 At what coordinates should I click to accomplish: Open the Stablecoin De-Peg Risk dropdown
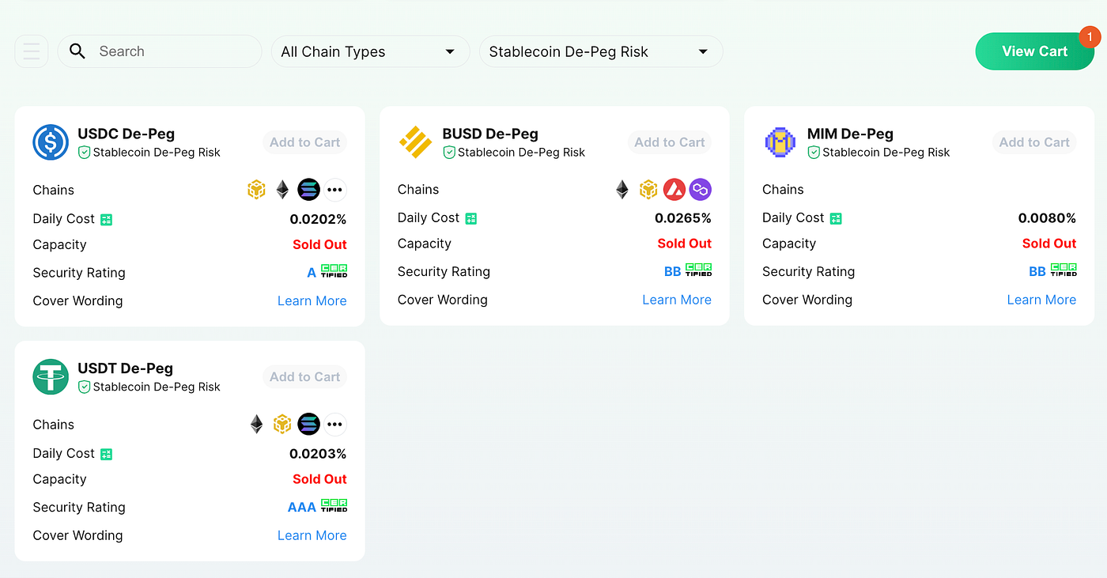pyautogui.click(x=601, y=51)
